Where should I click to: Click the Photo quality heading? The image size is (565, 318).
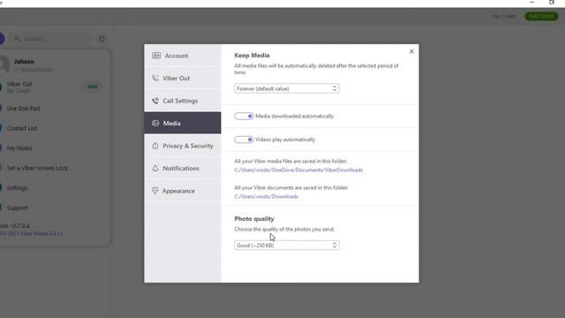tap(254, 218)
